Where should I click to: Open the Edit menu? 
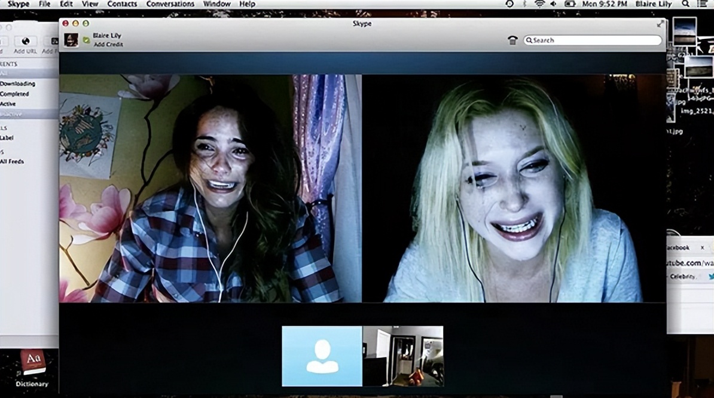pos(66,4)
